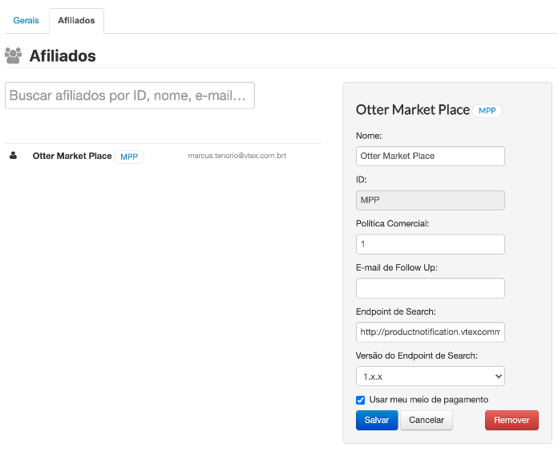Click the Usar meu meio de pagamento label
The width and height of the screenshot is (558, 452).
pos(429,400)
